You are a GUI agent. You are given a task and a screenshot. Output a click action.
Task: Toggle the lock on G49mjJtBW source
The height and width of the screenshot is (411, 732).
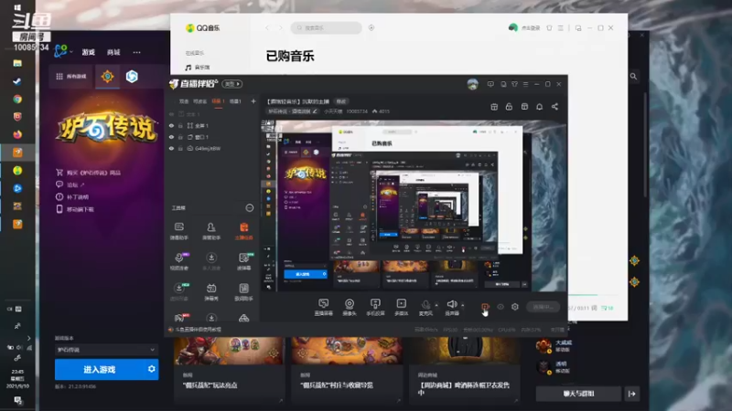pos(180,148)
